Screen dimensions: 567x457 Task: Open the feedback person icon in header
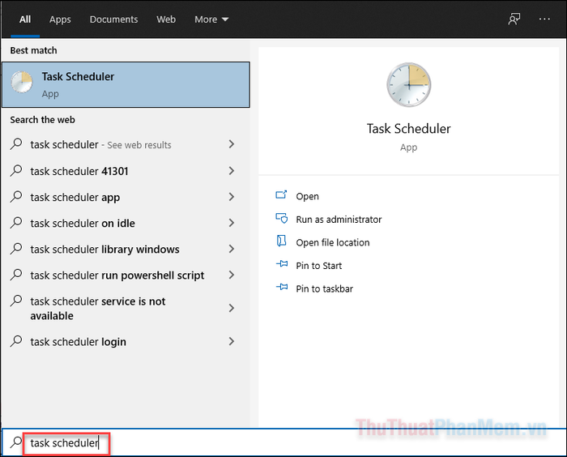[x=514, y=19]
